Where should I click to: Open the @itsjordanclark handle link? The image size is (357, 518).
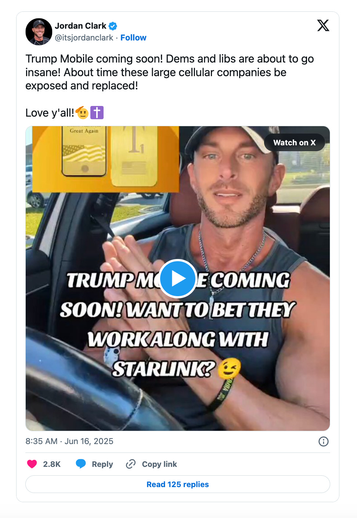(84, 38)
